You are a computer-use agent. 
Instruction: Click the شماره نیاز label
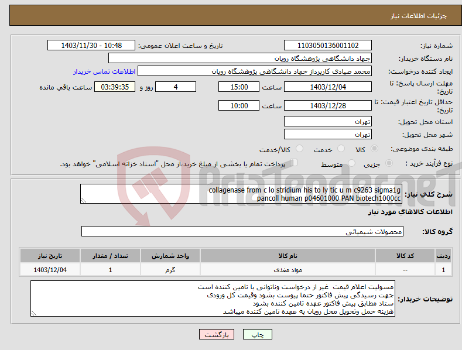click(x=436, y=46)
